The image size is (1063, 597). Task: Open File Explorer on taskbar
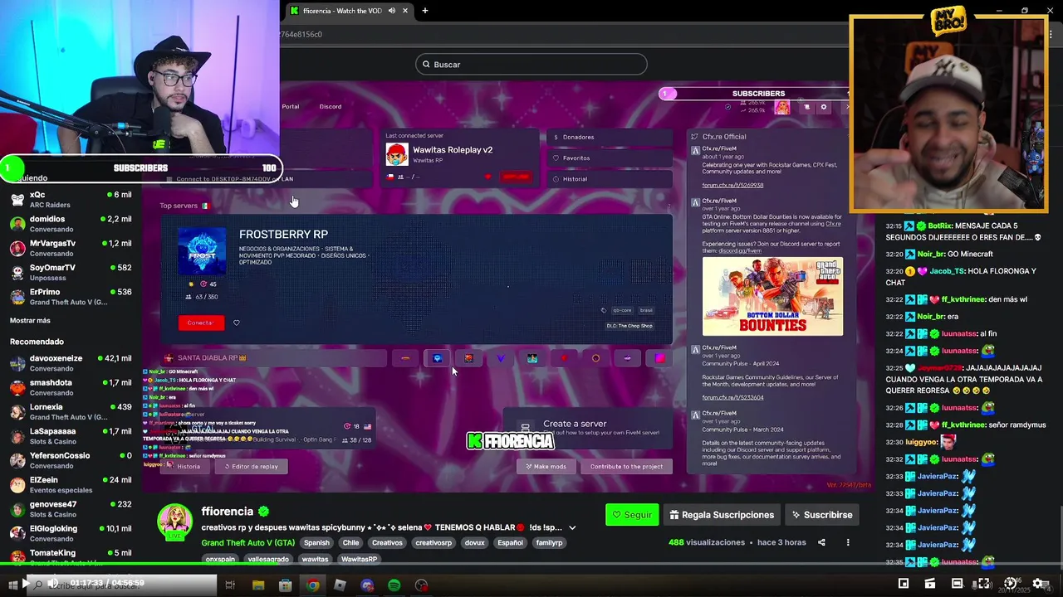(x=258, y=585)
